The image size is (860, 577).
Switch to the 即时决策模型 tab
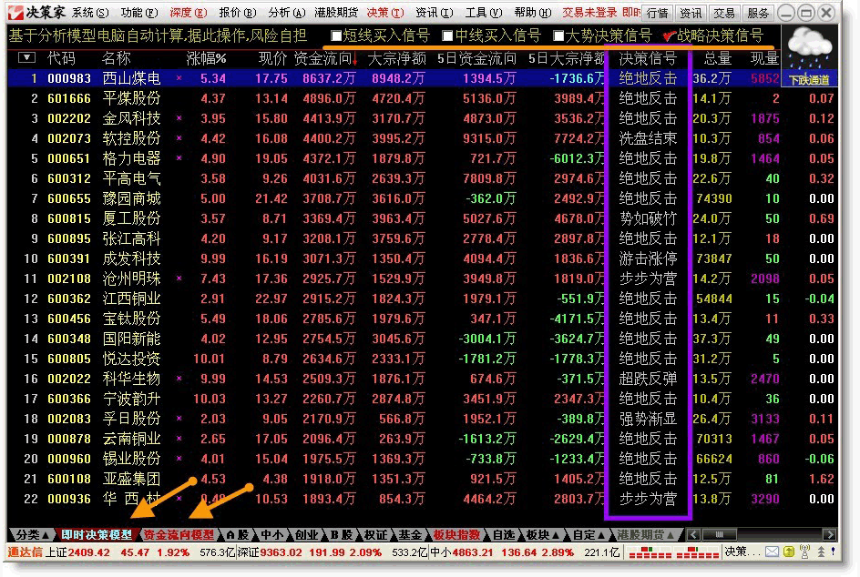point(97,535)
